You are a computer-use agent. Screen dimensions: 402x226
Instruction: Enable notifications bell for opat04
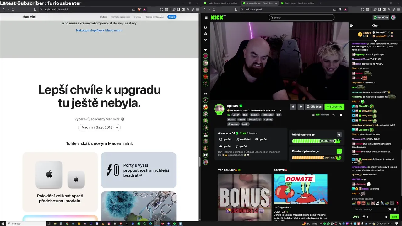click(x=293, y=107)
